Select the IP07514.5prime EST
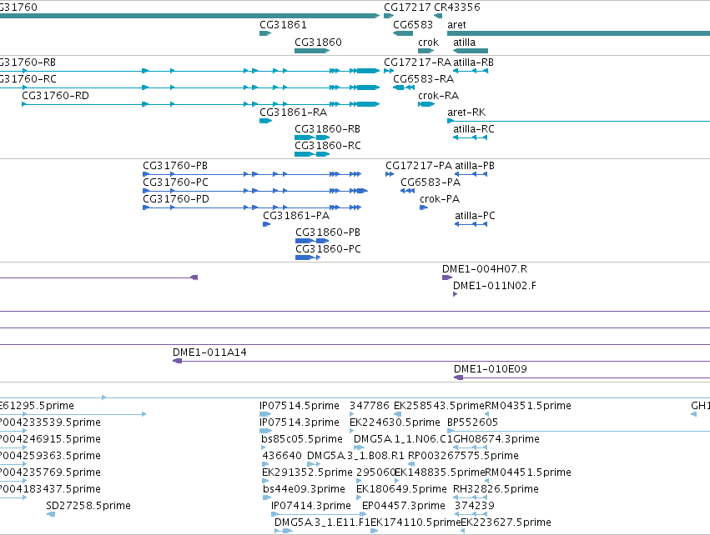The width and height of the screenshot is (710, 535). [265, 414]
